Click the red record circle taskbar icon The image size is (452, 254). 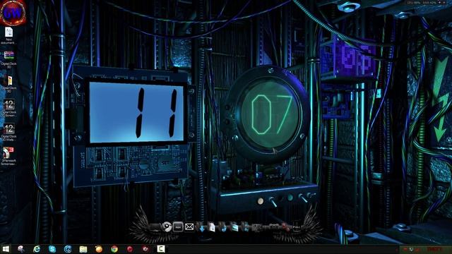130,249
